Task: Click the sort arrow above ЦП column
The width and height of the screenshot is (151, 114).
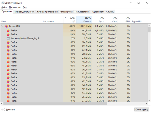Action: 66,18
